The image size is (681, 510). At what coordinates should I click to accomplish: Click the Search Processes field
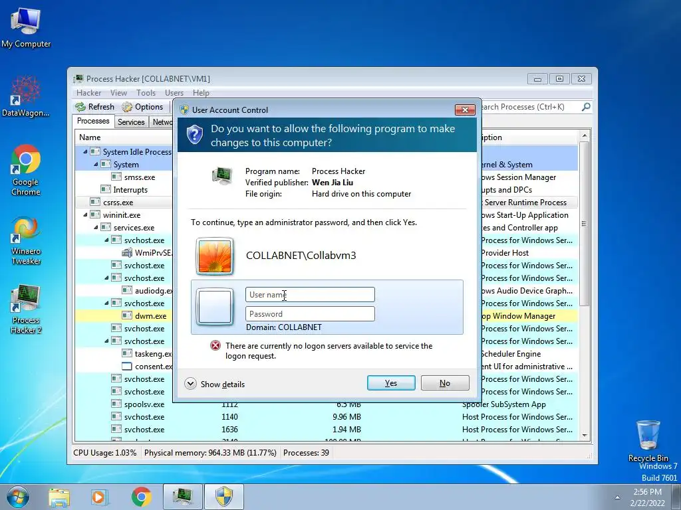point(530,107)
